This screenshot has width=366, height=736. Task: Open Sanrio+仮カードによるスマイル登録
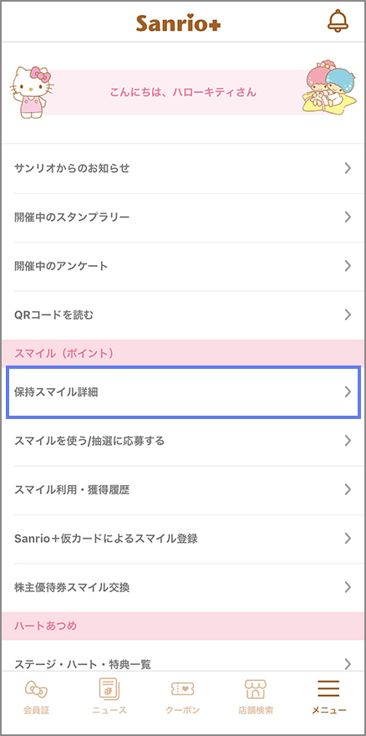tap(183, 539)
